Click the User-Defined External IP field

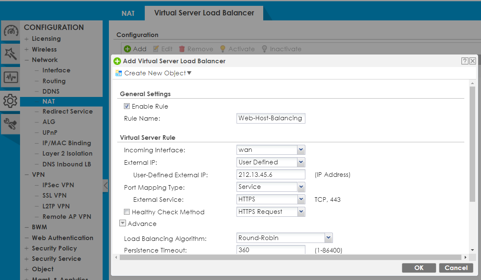click(271, 174)
